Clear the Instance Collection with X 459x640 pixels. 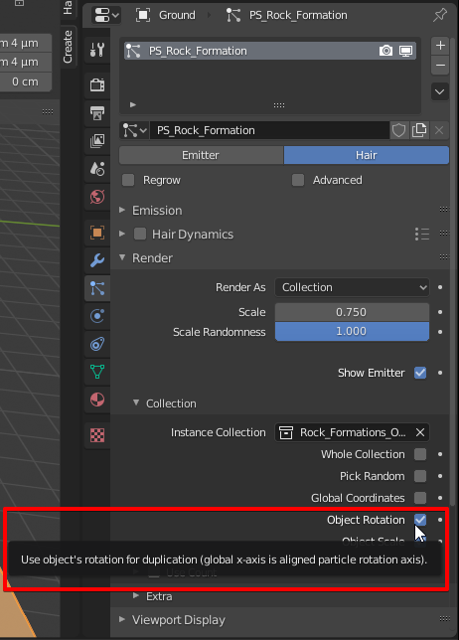420,432
